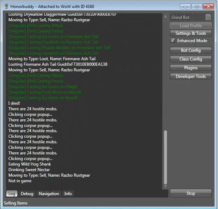Click the log scrollbar up arrow
218x209 pixels.
pyautogui.click(x=166, y=16)
